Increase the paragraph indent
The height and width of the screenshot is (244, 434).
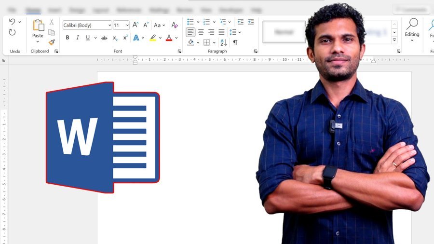click(x=251, y=22)
